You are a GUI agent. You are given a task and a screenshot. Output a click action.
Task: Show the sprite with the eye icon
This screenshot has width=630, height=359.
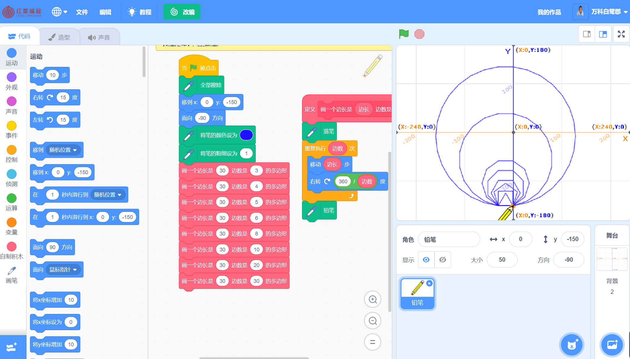pyautogui.click(x=426, y=260)
